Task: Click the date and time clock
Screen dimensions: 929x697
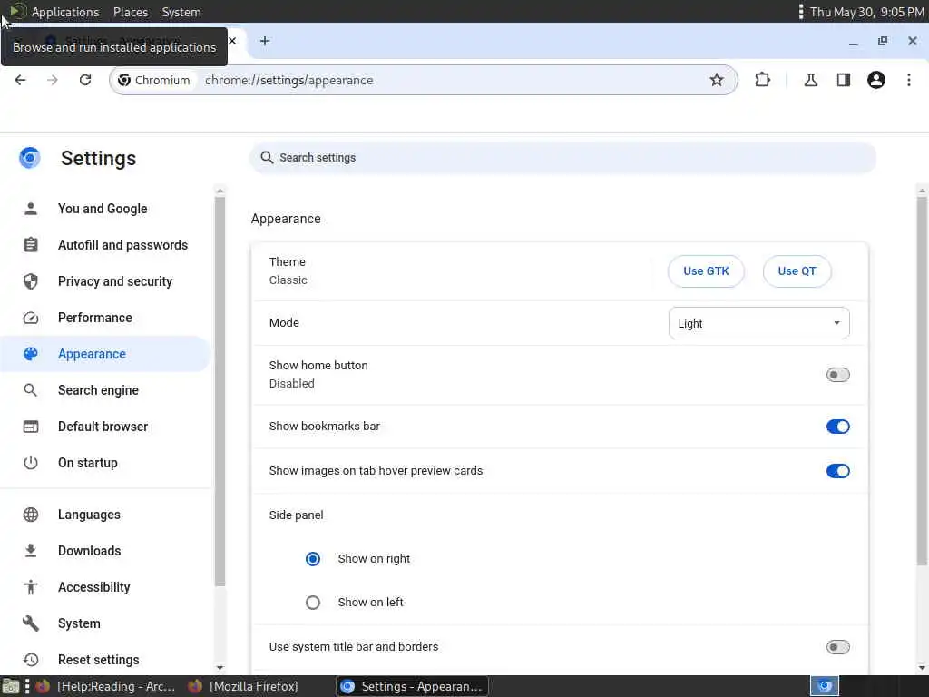Action: point(866,12)
